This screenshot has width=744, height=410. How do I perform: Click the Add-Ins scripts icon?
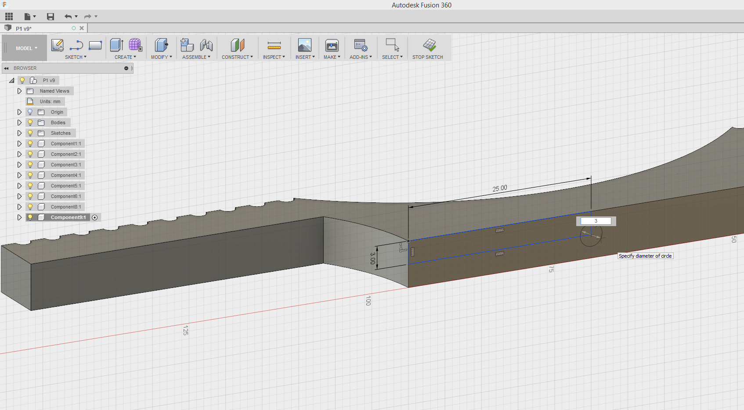coord(361,45)
